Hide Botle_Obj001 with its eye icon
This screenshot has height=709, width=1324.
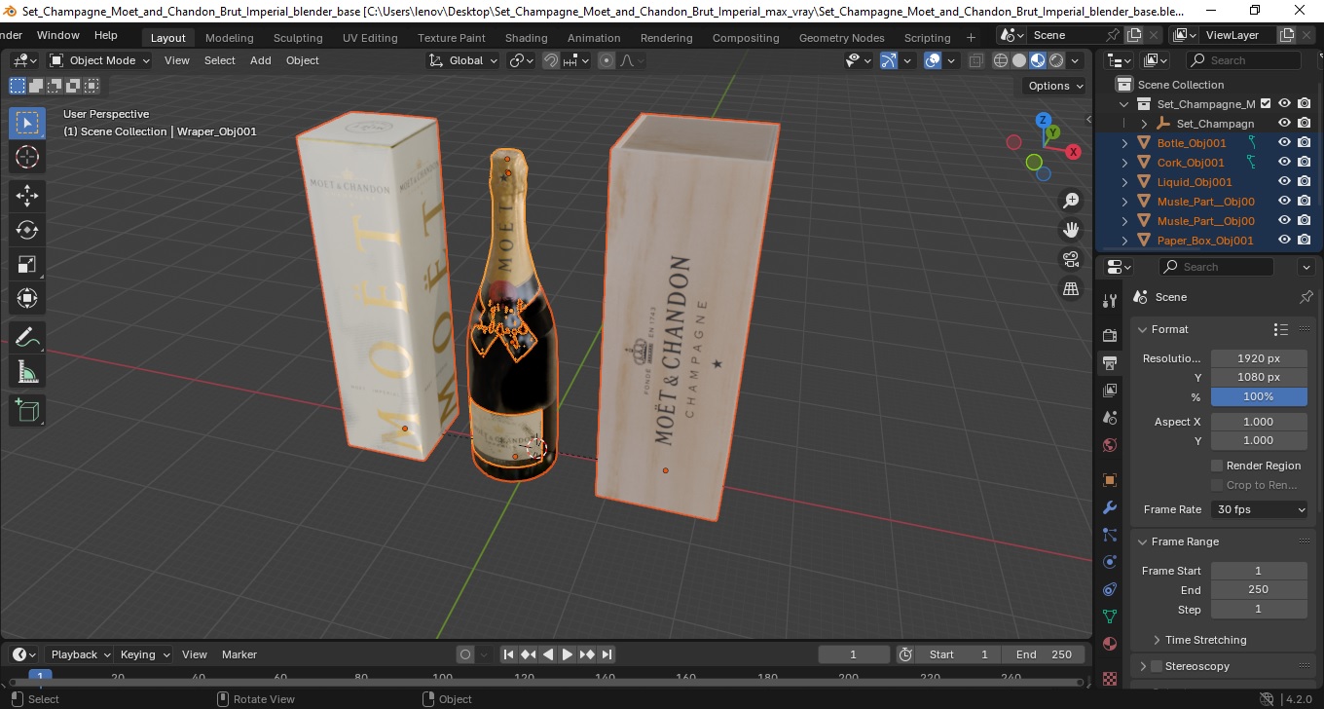click(x=1285, y=142)
